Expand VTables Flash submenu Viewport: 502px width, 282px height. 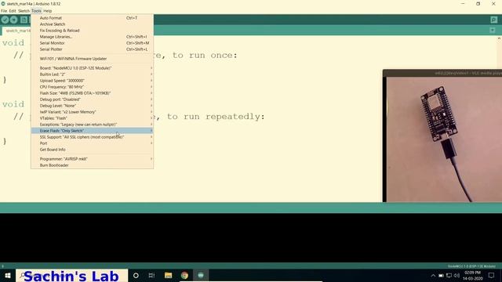[93, 118]
